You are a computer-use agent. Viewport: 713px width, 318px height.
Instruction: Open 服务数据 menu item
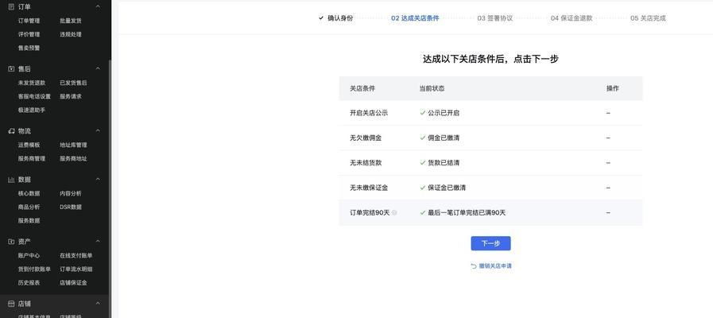click(x=29, y=221)
